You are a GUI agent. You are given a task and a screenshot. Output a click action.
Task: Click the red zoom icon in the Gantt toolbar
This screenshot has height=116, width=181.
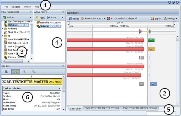(109, 19)
